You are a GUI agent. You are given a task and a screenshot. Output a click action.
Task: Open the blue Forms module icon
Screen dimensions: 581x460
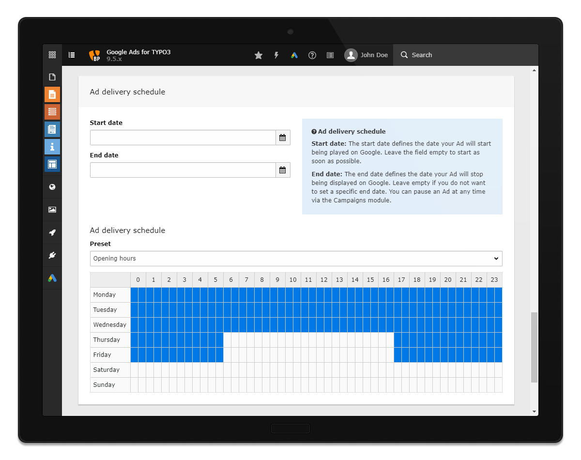(52, 129)
